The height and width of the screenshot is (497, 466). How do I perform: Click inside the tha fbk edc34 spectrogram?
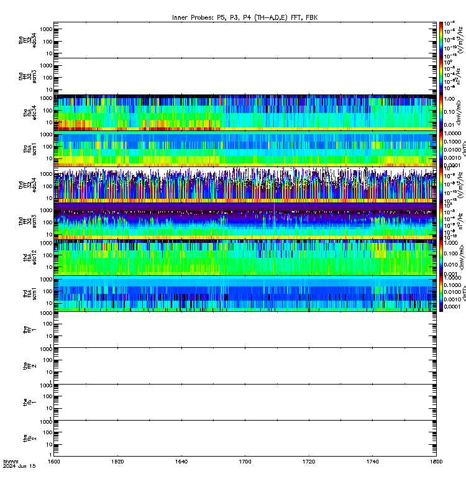pyautogui.click(x=245, y=112)
